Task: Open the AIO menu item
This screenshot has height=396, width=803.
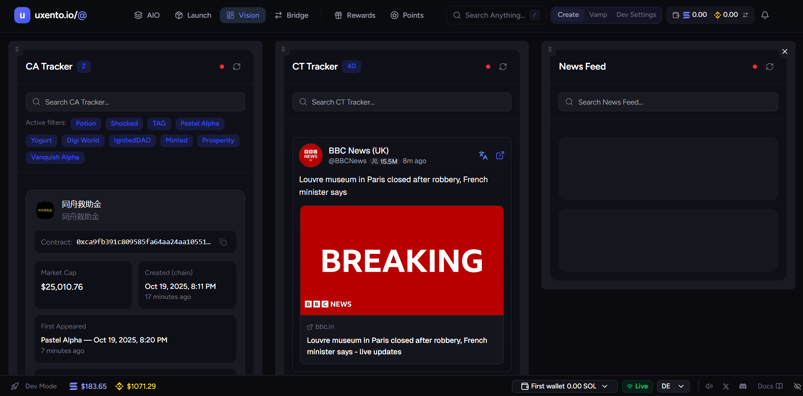Action: [x=147, y=15]
